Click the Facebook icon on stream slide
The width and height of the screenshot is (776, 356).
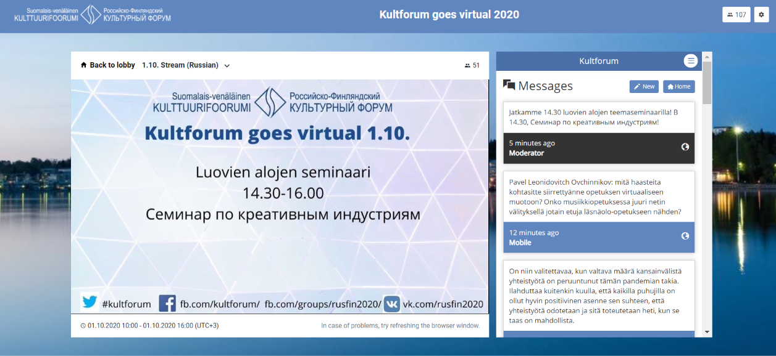coord(167,303)
